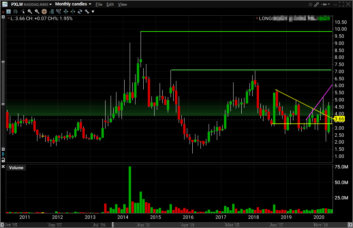
Task: Select the text annotation T tool
Action: [x=9, y=12]
